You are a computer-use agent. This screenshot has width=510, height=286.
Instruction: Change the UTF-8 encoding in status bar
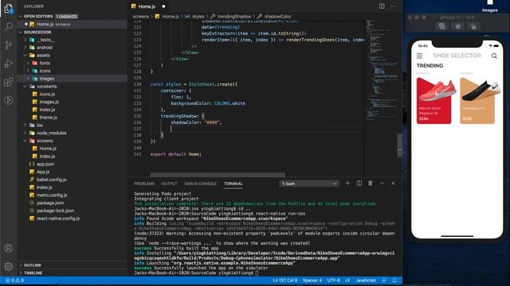coord(333,280)
